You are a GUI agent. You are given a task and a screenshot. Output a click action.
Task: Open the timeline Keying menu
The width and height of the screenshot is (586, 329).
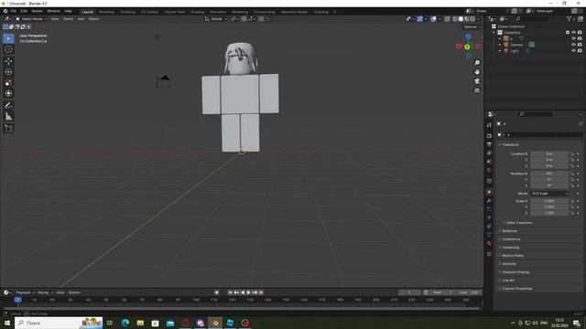45,292
